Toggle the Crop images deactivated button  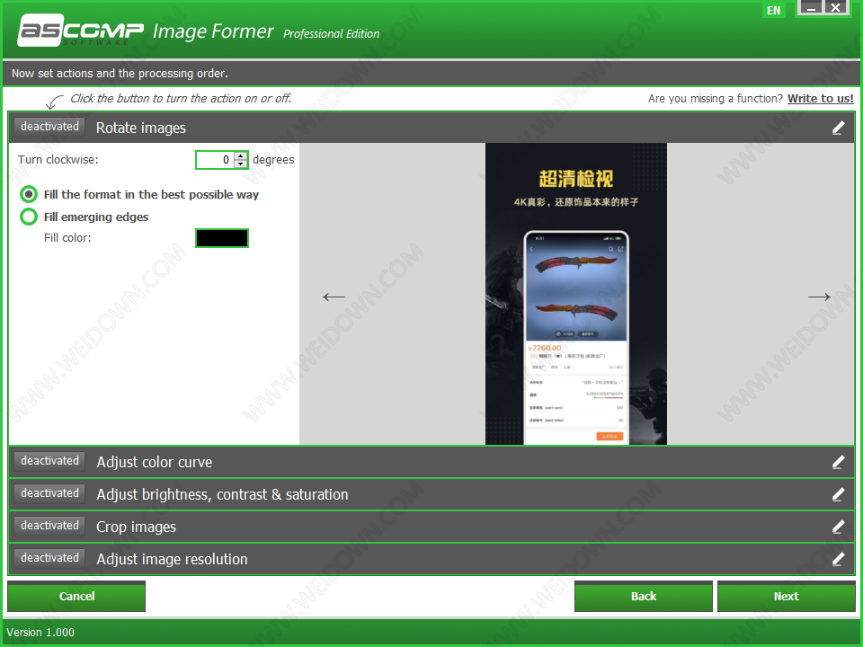pyautogui.click(x=49, y=526)
